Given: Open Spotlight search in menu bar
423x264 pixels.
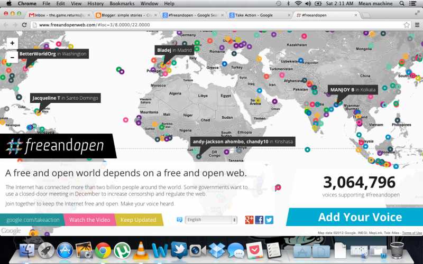Looking at the screenshot, I should point(402,4).
